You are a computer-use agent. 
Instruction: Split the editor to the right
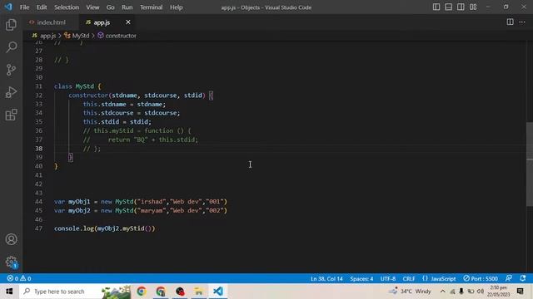510,22
